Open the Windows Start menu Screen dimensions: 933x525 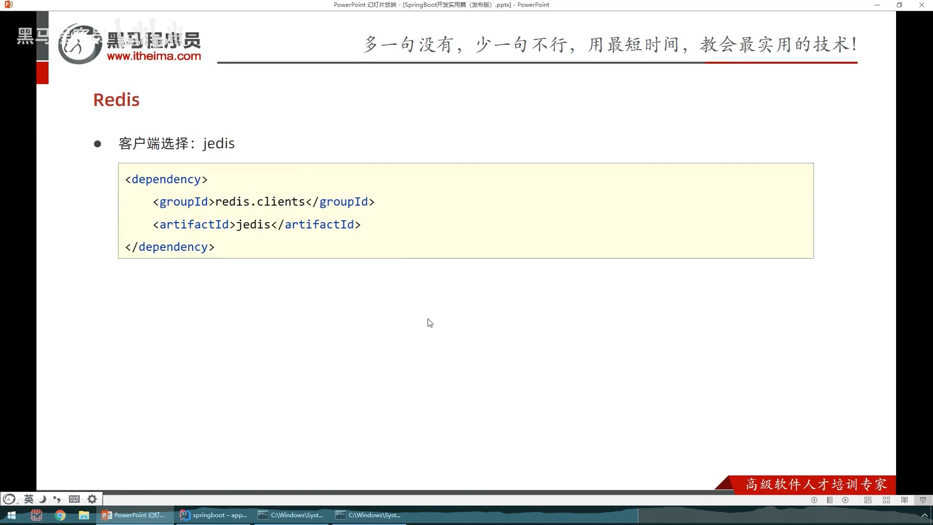[x=12, y=515]
